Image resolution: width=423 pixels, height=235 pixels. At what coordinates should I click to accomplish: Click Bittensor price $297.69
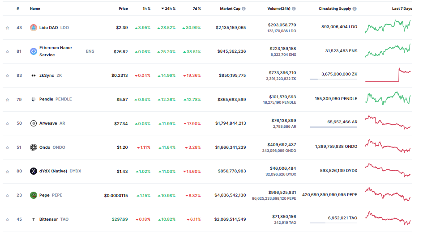[120, 219]
